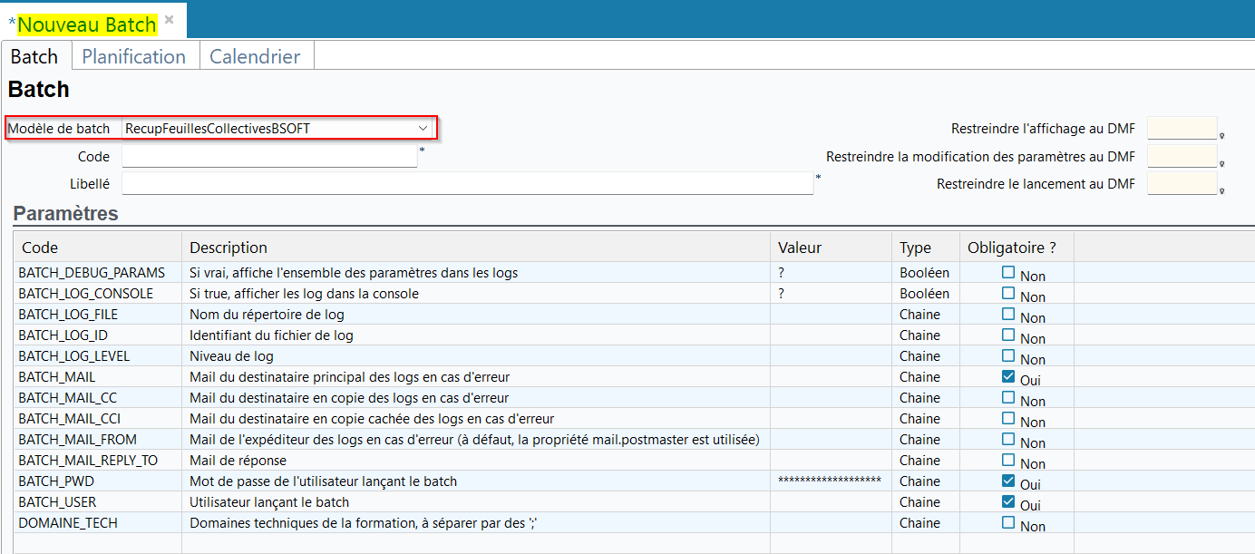The image size is (1255, 554).
Task: Click the Restreindre l'affichage au DMF field
Action: click(1182, 129)
